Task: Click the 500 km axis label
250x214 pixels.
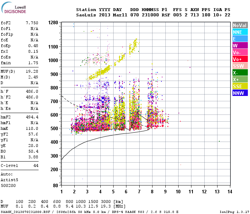Action: coord(54,128)
